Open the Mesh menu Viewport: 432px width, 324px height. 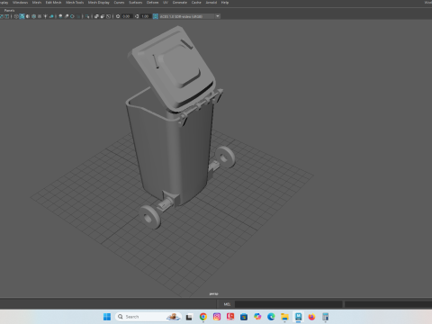tap(37, 3)
